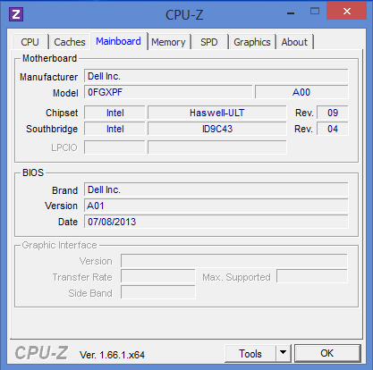Click the Manufacturer label
Viewport: 373px width, 370px height.
click(49, 77)
